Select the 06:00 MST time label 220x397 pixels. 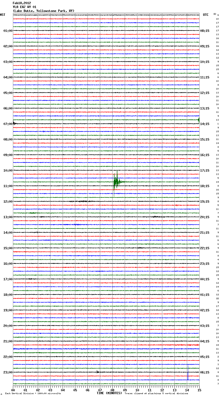(x=8, y=108)
